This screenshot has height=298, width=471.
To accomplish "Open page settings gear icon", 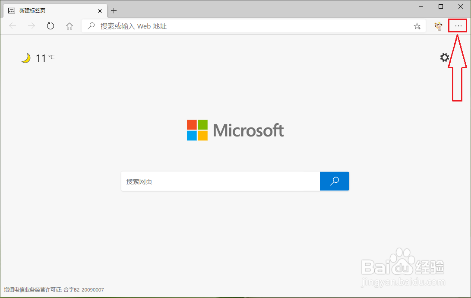I will (x=444, y=57).
